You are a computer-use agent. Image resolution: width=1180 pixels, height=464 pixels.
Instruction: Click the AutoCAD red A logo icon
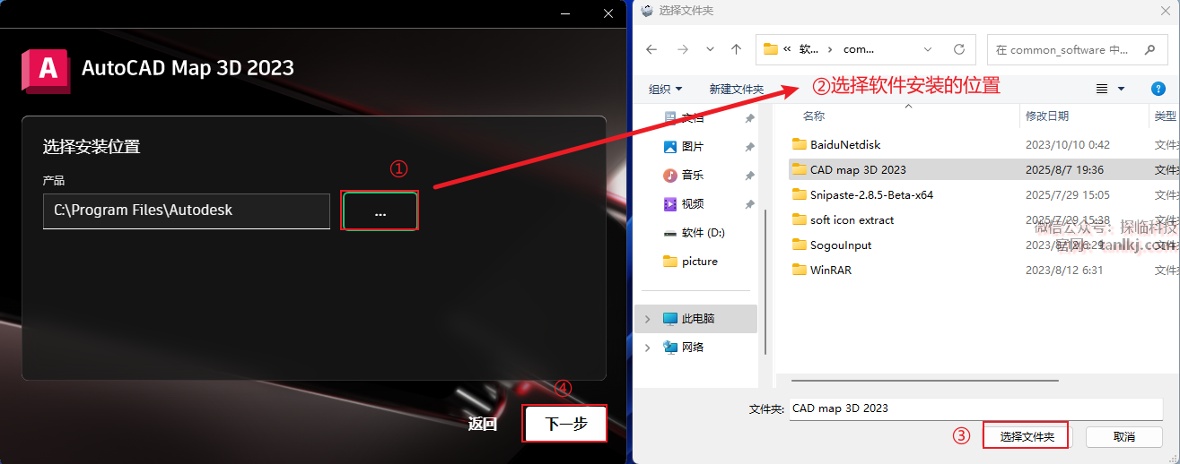click(47, 69)
